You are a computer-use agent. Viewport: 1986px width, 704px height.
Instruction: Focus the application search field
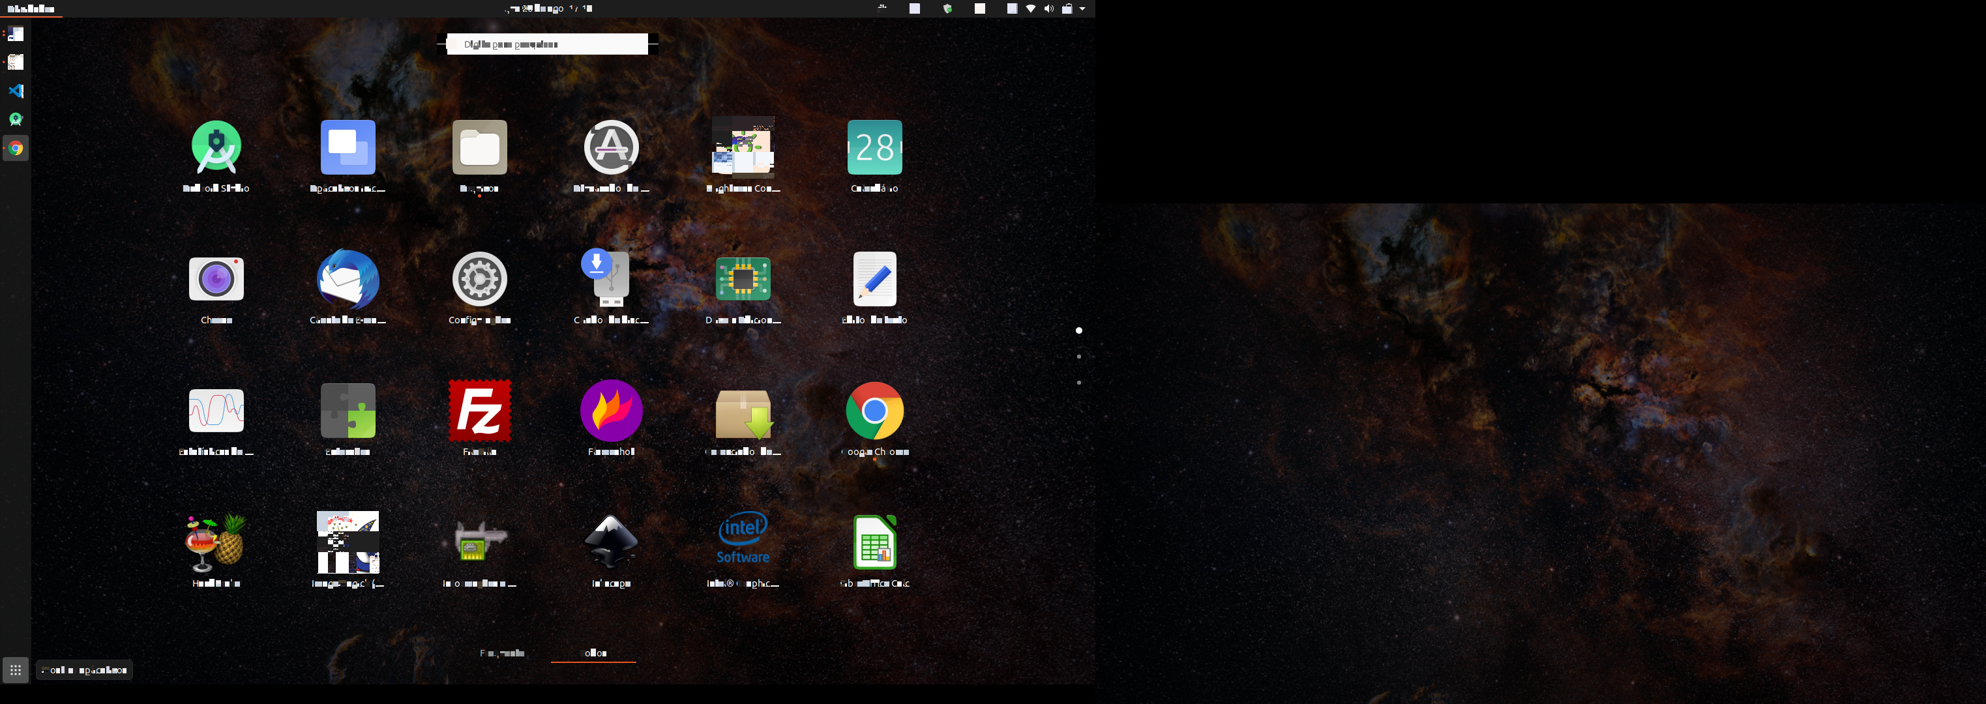click(x=548, y=44)
